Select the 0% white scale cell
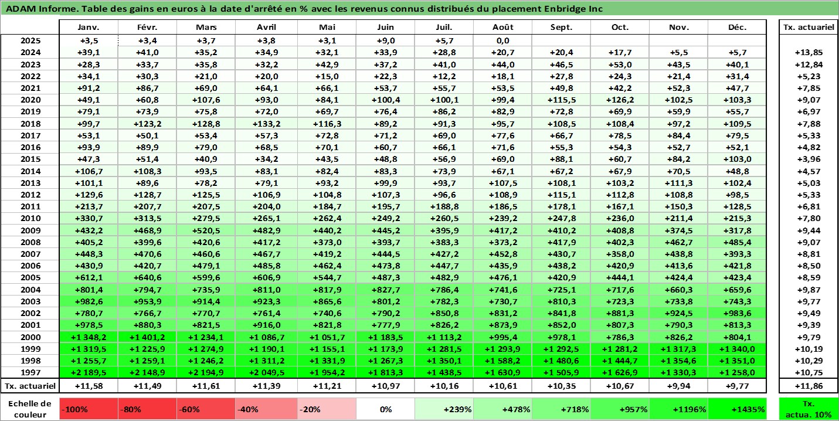 tap(384, 409)
